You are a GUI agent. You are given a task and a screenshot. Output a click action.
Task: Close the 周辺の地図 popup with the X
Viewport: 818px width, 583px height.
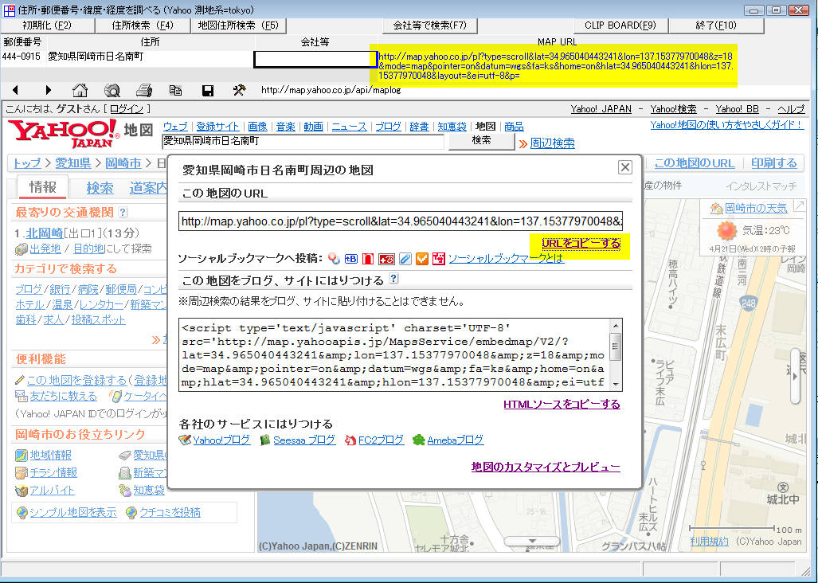click(x=625, y=167)
